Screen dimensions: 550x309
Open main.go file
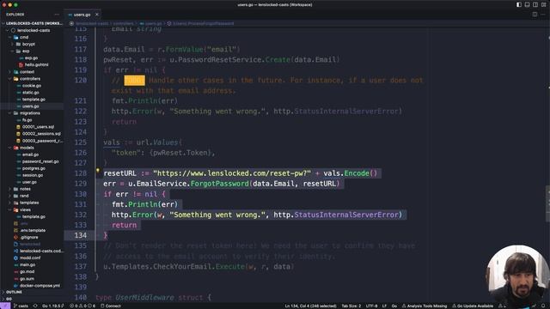tap(27, 265)
